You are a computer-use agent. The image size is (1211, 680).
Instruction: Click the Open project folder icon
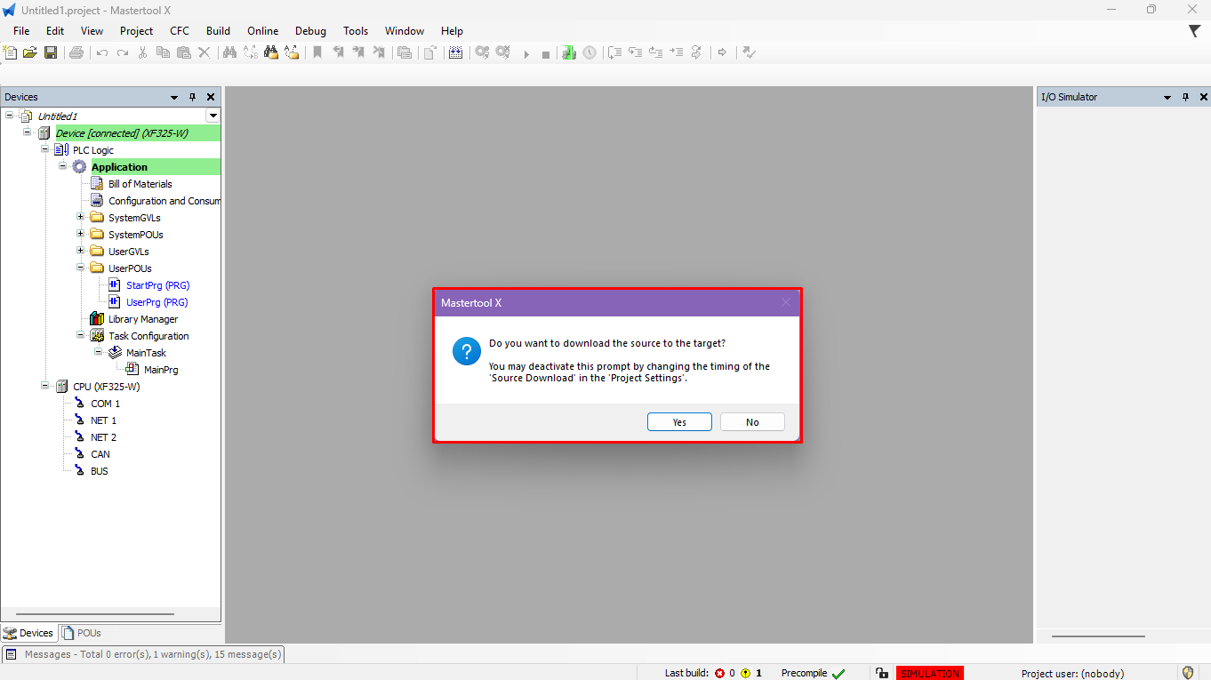[x=30, y=52]
